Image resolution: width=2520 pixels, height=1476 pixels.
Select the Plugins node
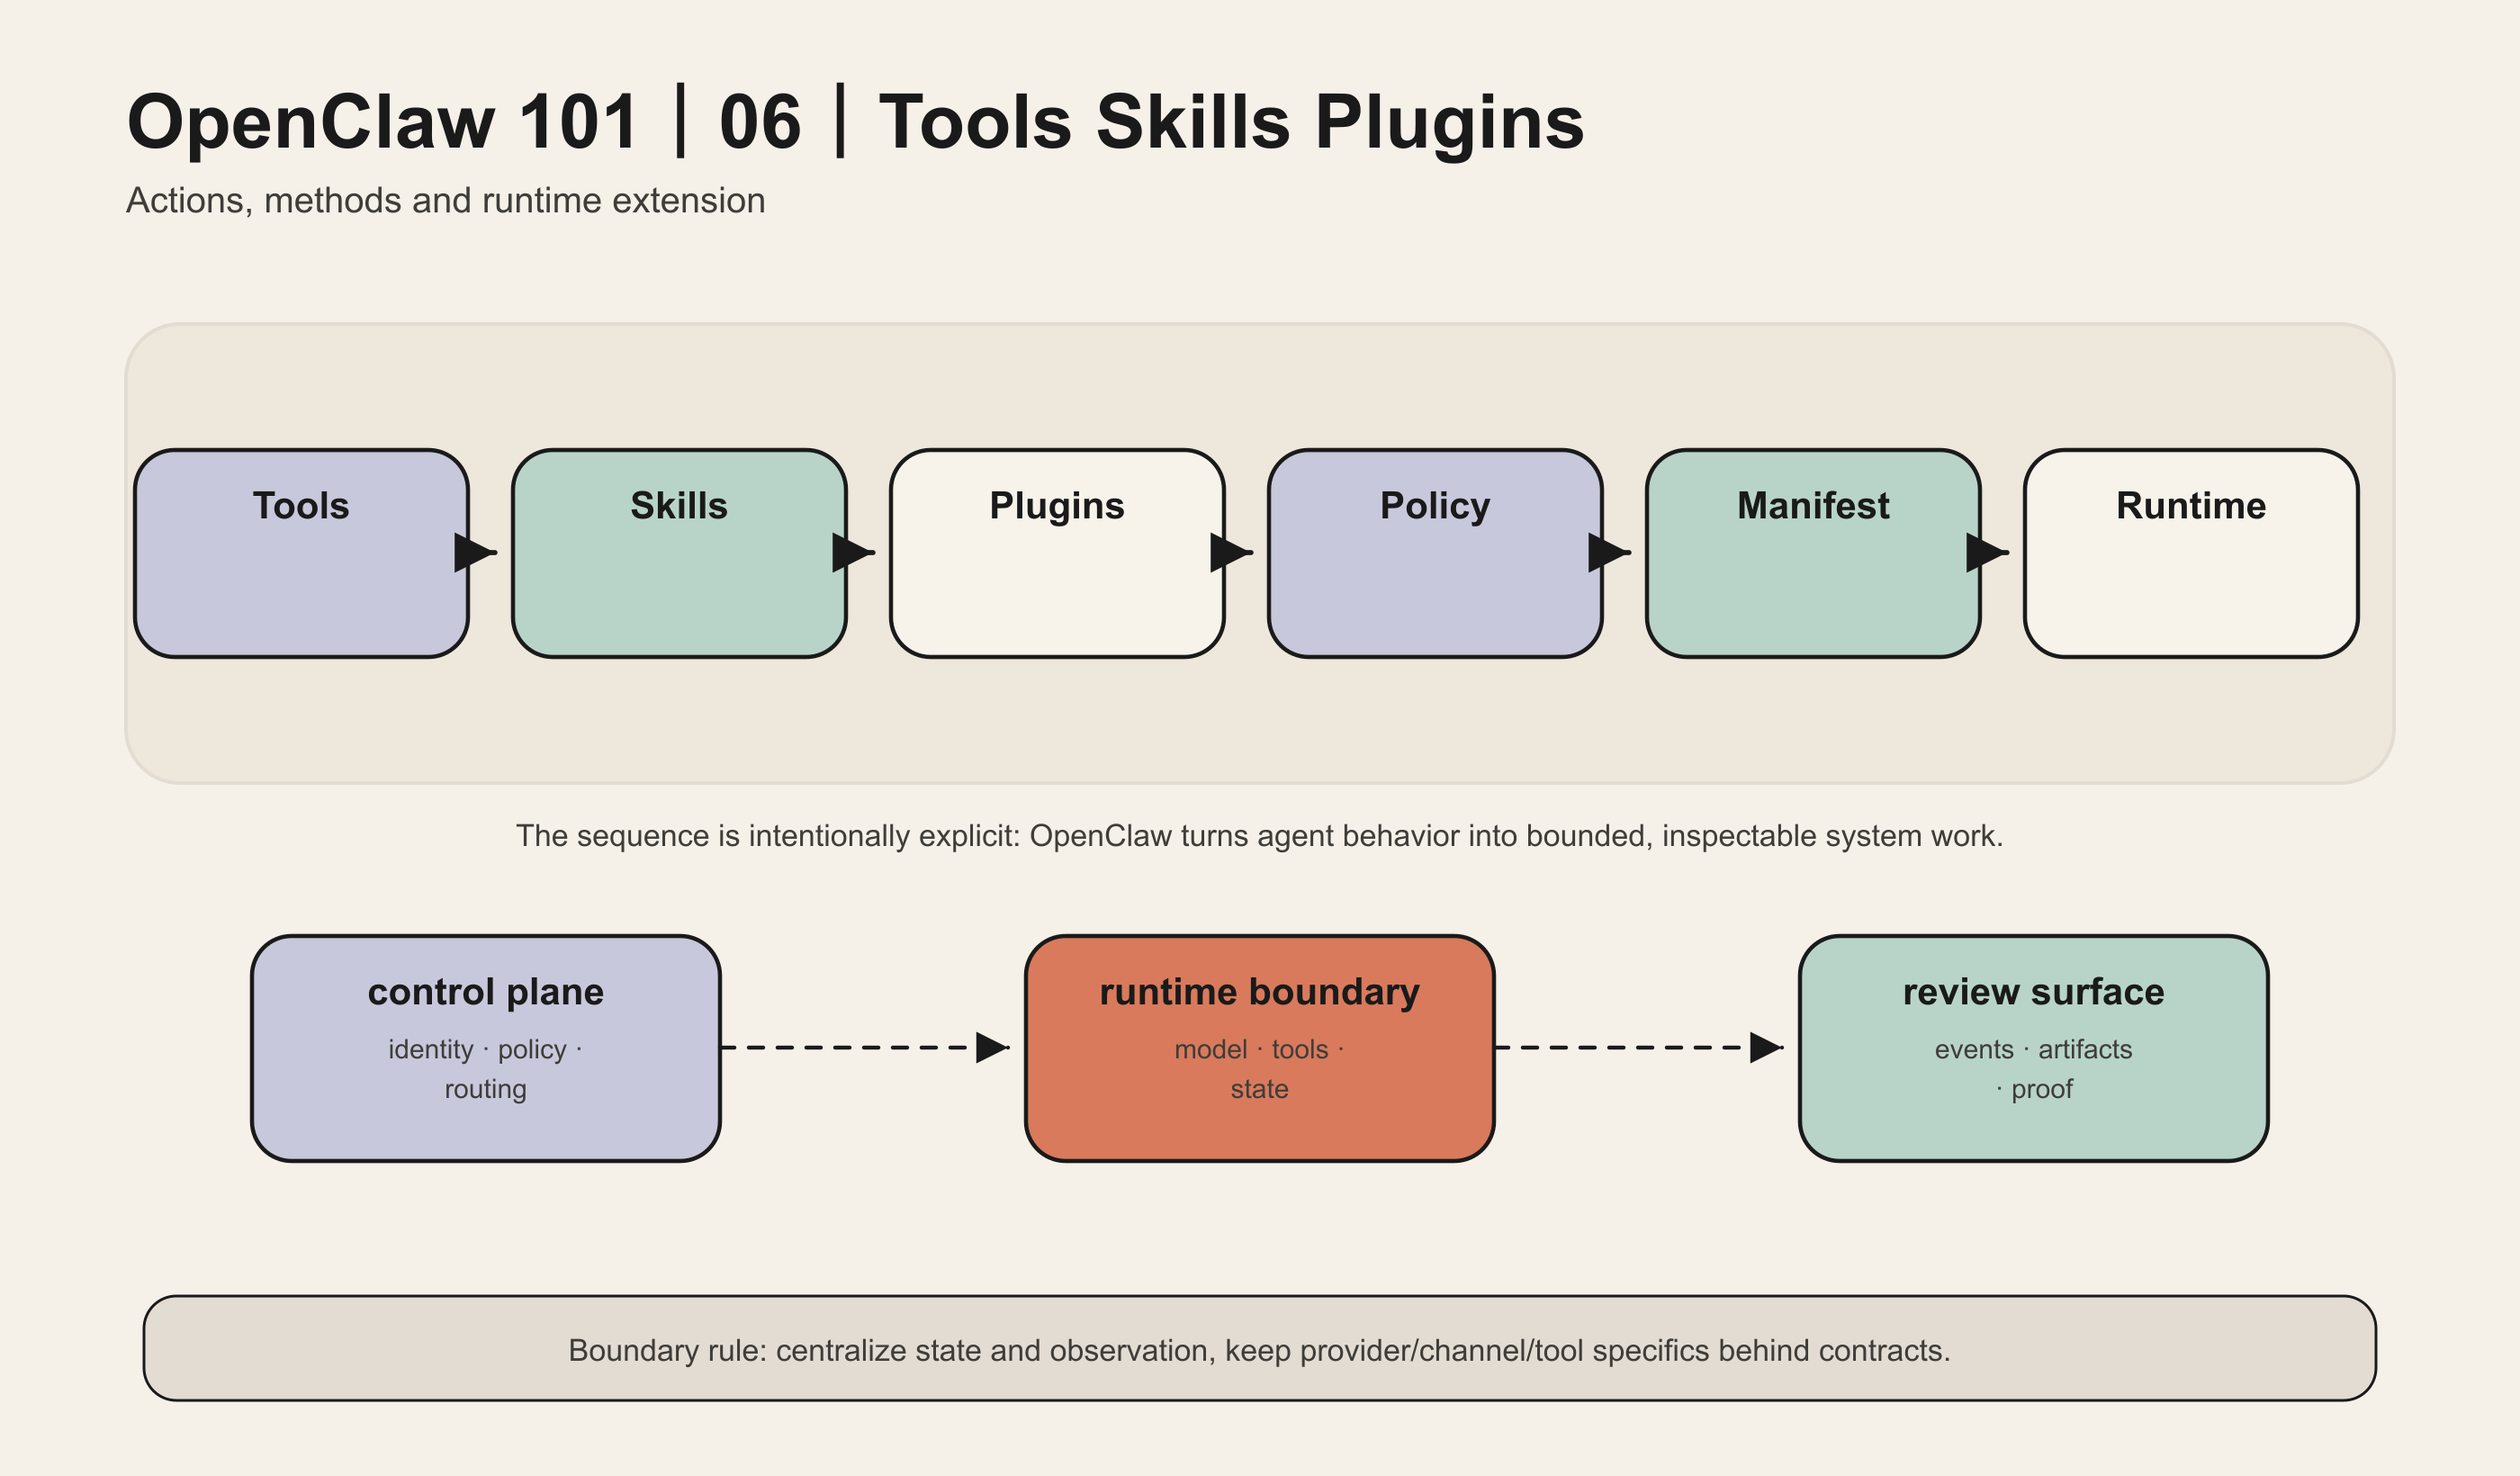tap(1057, 553)
